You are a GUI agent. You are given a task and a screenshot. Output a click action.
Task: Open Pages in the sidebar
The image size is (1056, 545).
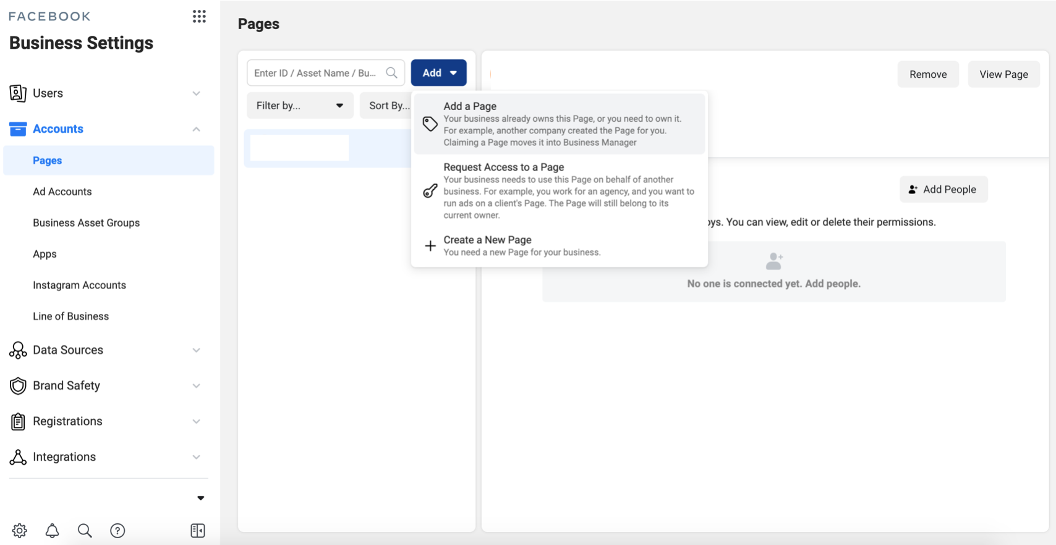pyautogui.click(x=109, y=161)
